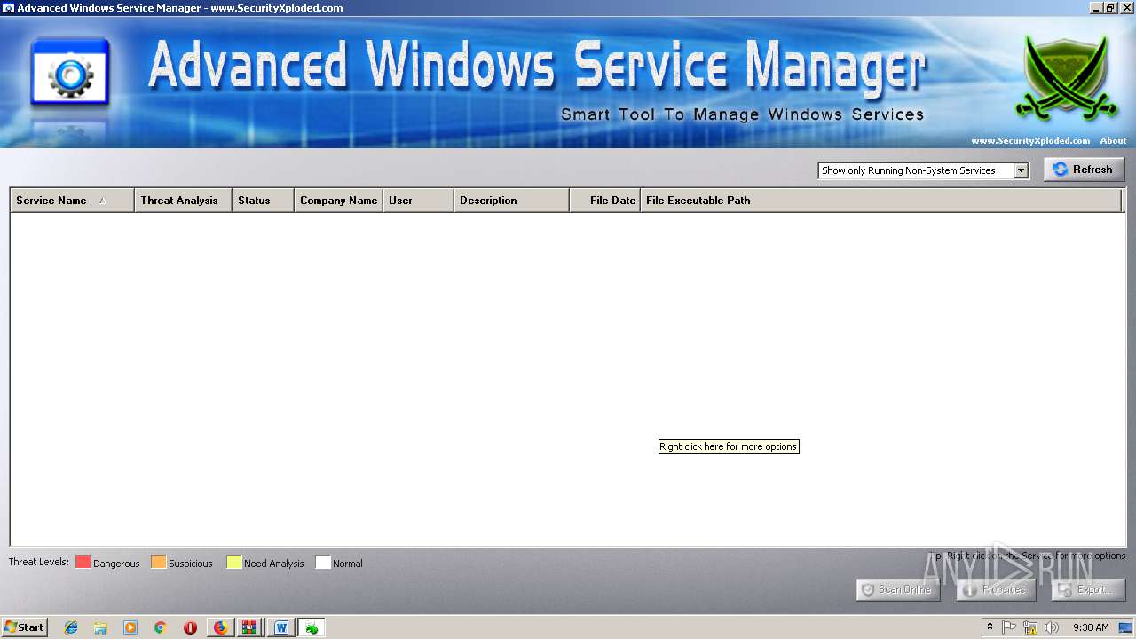Sort by Status column header
Screen dimensions: 1136x639
pyautogui.click(x=263, y=201)
